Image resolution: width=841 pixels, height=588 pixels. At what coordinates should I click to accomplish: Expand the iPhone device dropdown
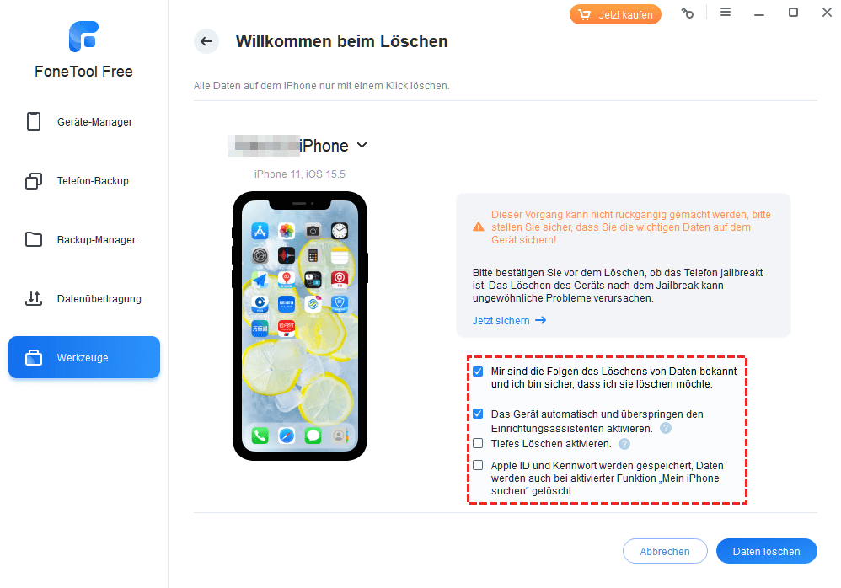[362, 145]
